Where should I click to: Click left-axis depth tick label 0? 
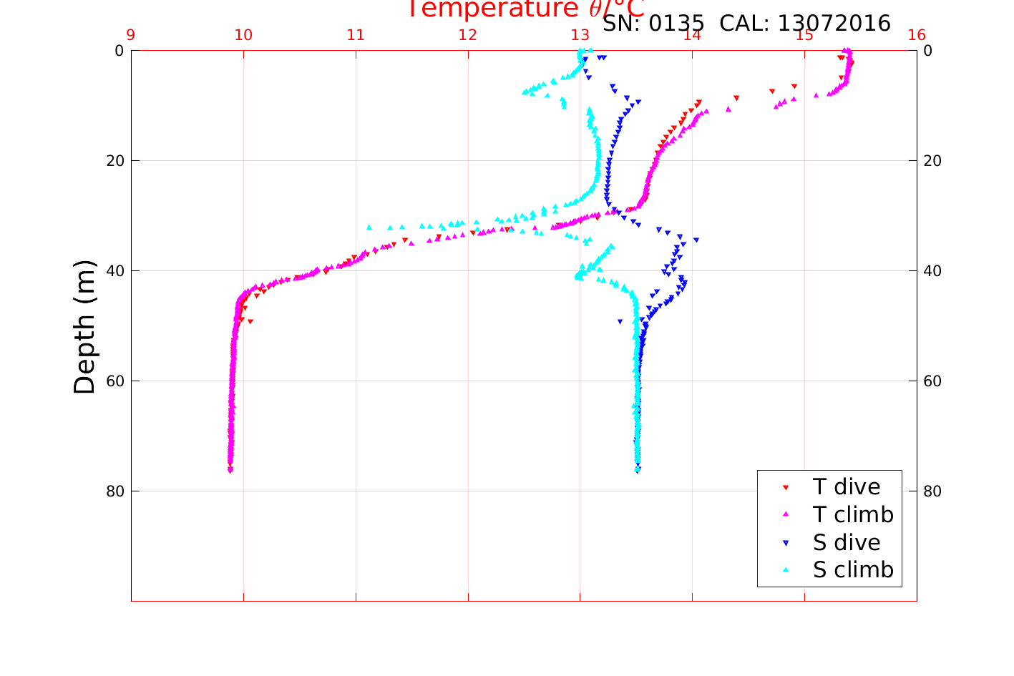coord(120,51)
